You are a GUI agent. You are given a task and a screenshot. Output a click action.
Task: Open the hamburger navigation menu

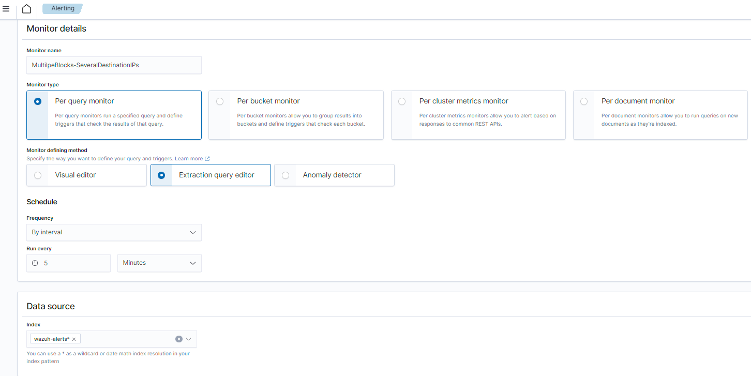[x=6, y=9]
